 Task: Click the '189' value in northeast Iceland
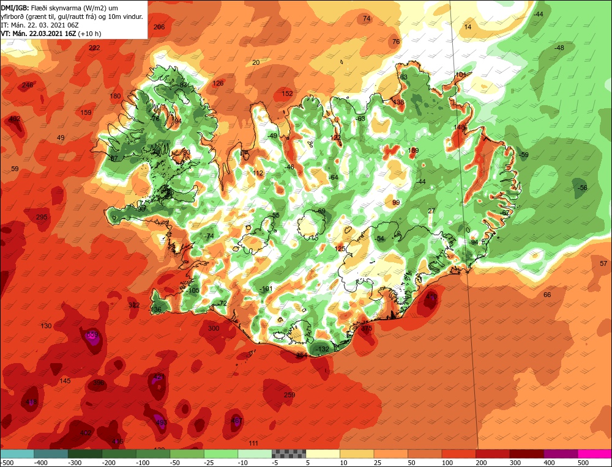pos(413,150)
